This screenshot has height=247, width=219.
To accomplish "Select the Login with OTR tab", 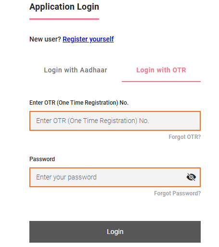I will point(161,70).
